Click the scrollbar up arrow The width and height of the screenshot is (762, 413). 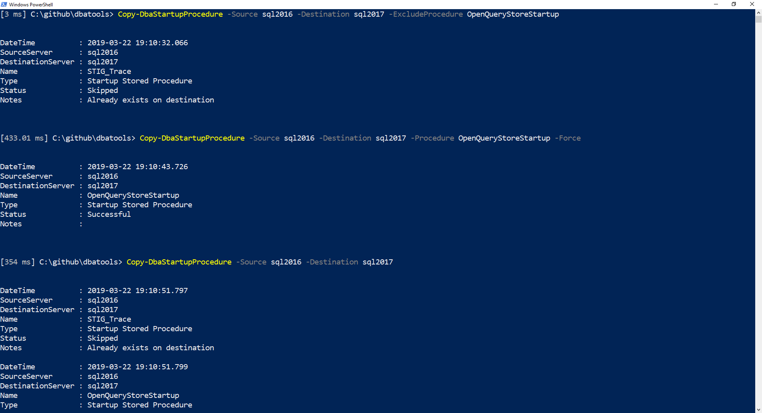click(758, 13)
